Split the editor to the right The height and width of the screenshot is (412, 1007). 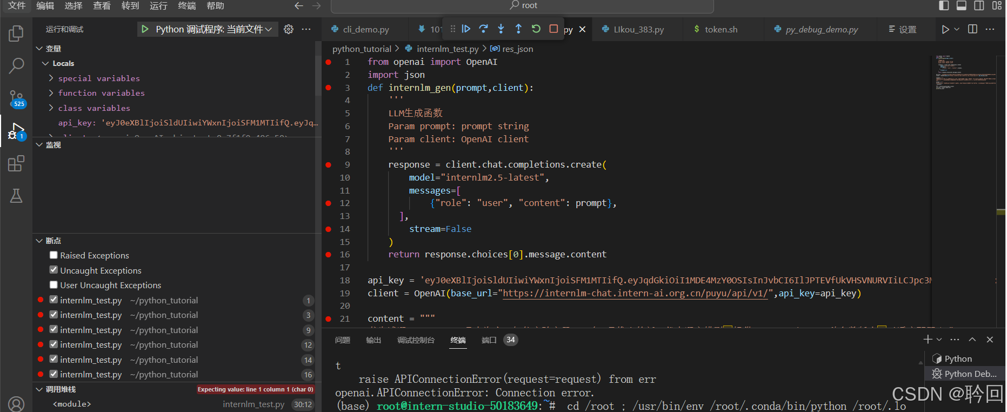click(972, 29)
